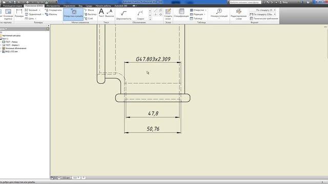The height and width of the screenshot is (184, 328).
Task: Select the Размеры dimension tool
Action: pos(19,13)
